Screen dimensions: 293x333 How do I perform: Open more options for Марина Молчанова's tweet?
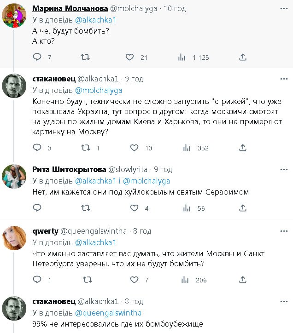(x=284, y=8)
